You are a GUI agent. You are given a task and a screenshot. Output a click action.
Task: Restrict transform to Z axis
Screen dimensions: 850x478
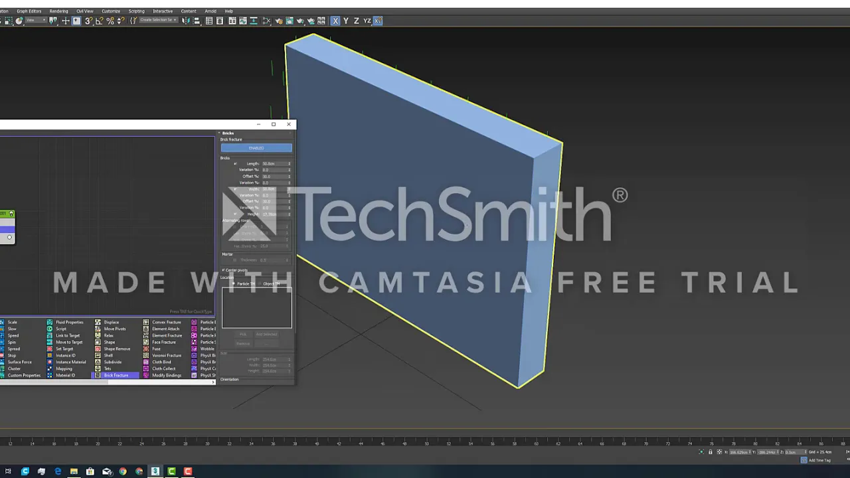tap(356, 21)
